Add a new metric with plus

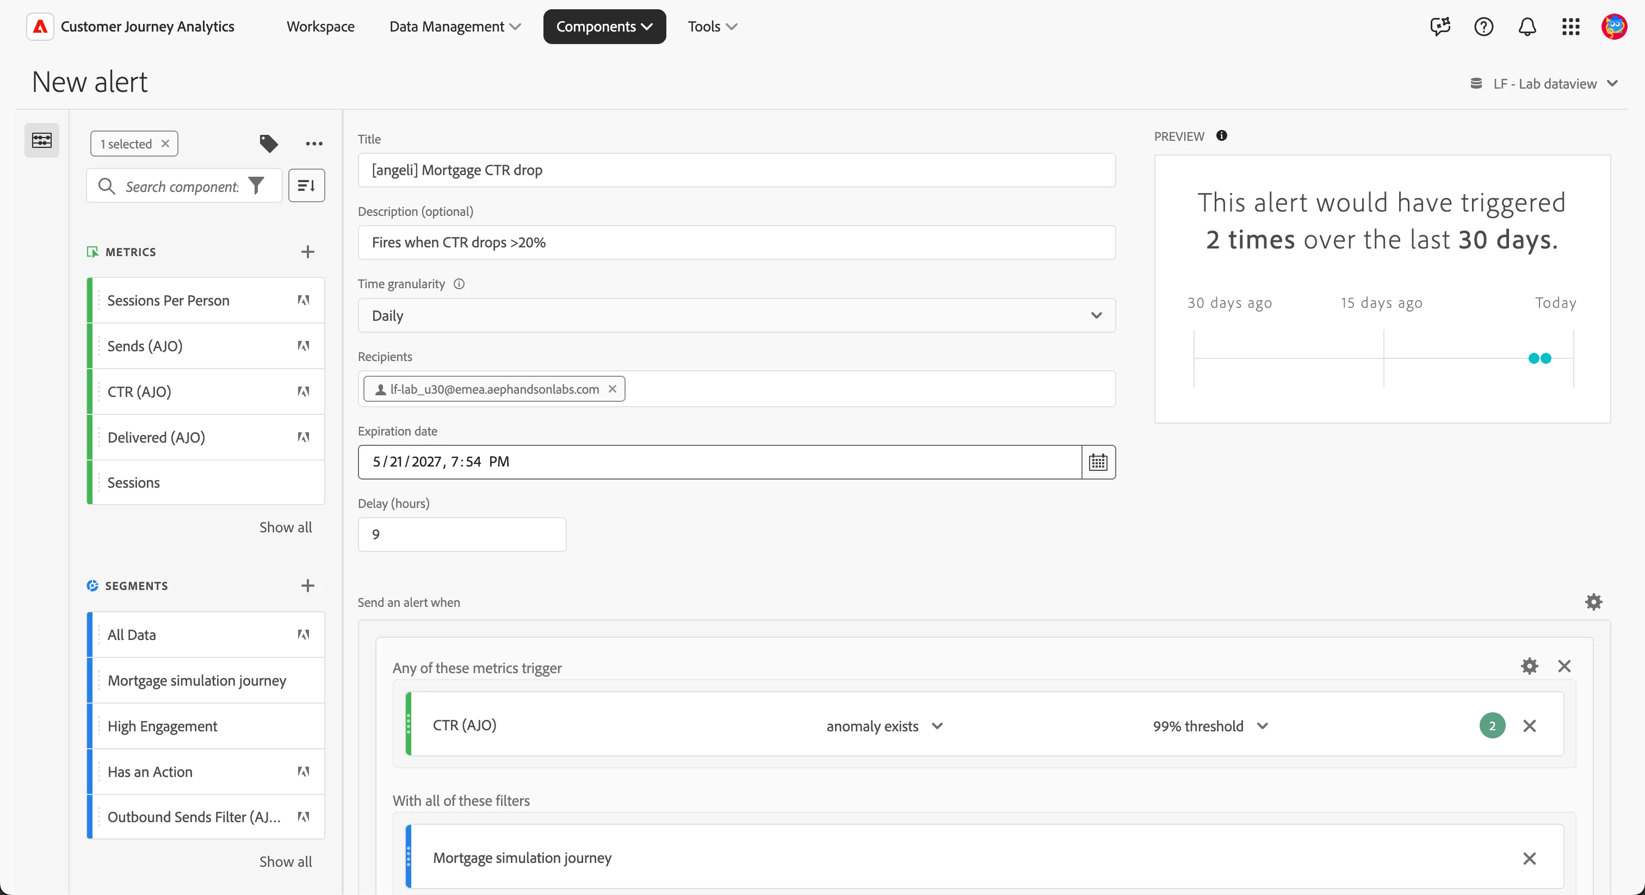pyautogui.click(x=308, y=252)
